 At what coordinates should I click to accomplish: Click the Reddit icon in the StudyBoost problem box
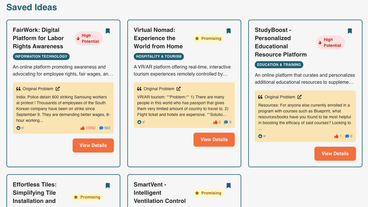[x=260, y=136]
